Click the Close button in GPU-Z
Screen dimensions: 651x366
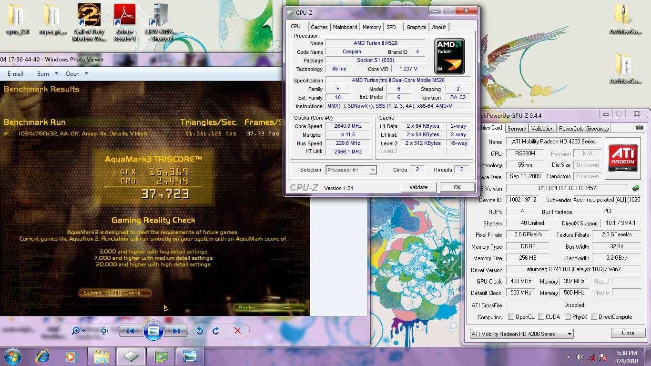click(628, 333)
